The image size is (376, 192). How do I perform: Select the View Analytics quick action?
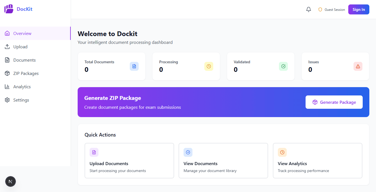[317, 161]
